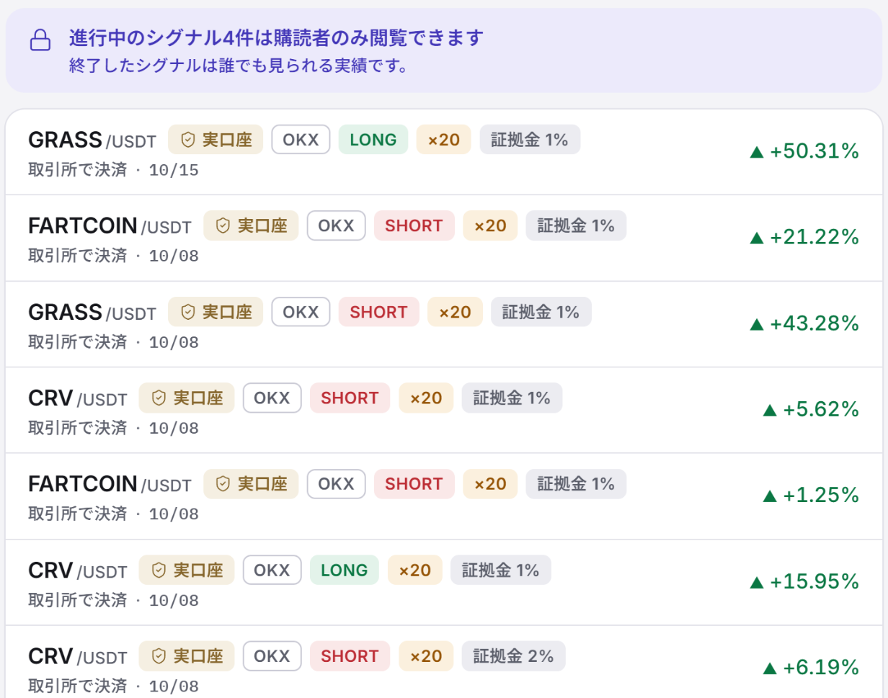This screenshot has width=888, height=698.
Task: Click the +50.31% profit value
Action: tap(814, 151)
